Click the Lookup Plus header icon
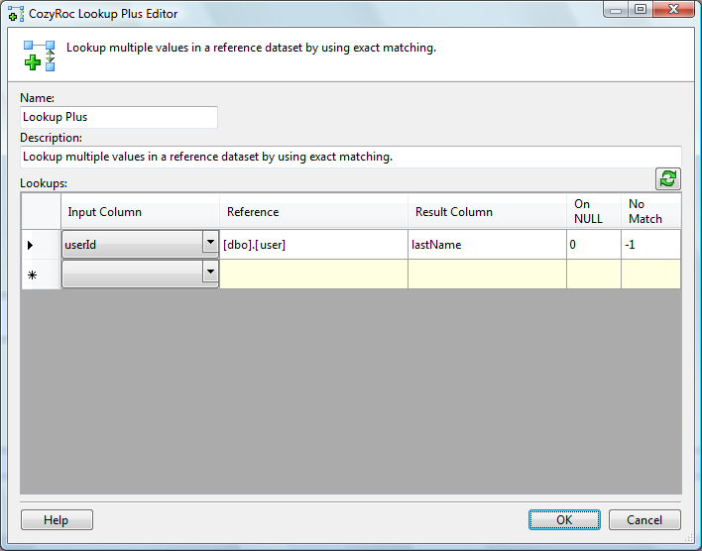Viewport: 702px width, 551px height. click(x=40, y=55)
